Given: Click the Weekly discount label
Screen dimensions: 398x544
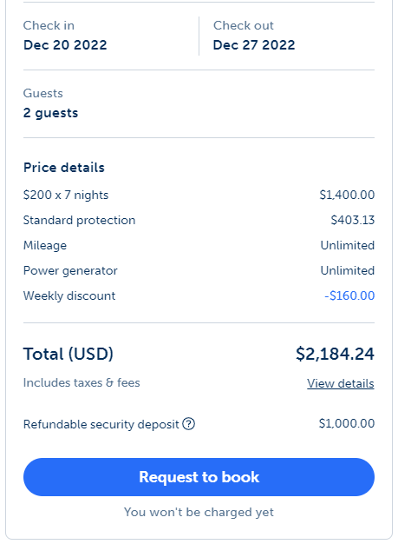Looking at the screenshot, I should 69,295.
